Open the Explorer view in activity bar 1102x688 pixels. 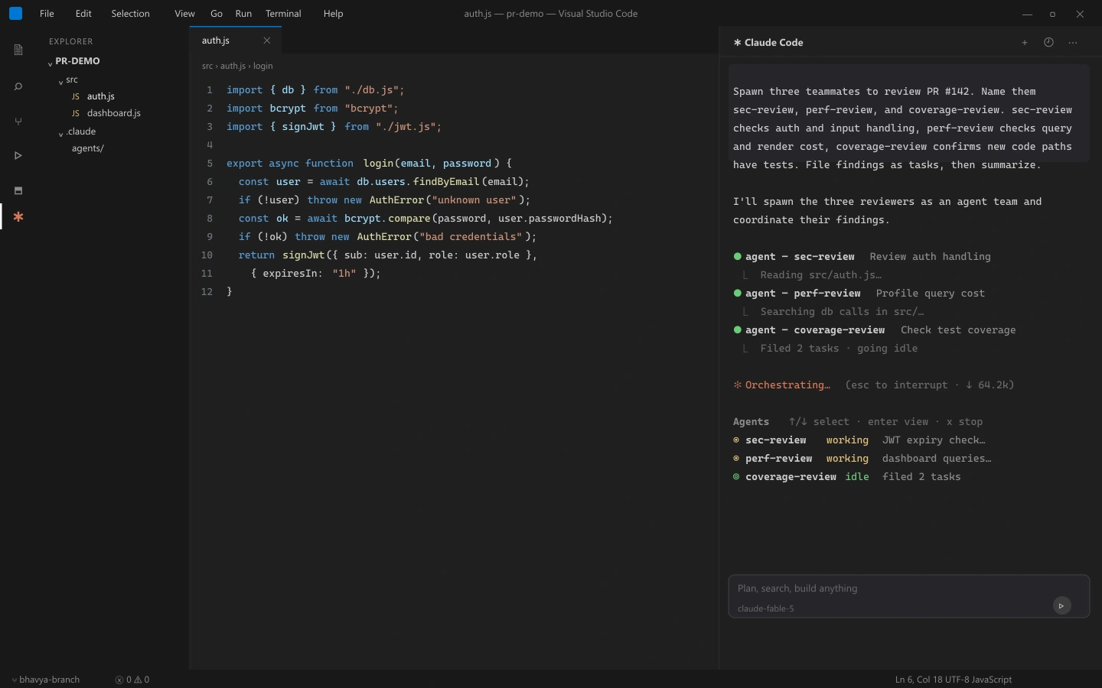point(18,50)
